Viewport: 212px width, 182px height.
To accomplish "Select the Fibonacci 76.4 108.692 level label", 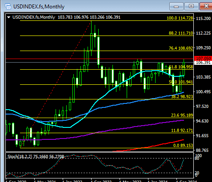I will point(181,48).
